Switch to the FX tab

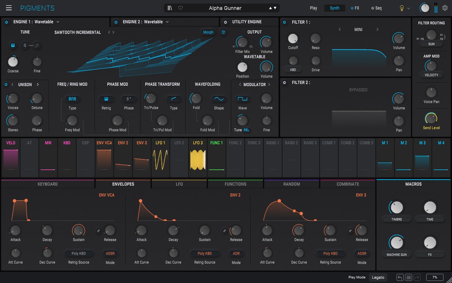(355, 8)
